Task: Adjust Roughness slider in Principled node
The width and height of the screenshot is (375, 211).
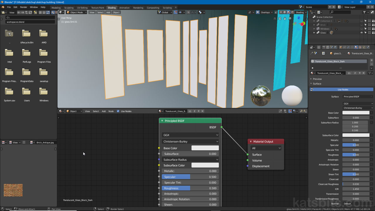Action: [190, 188]
